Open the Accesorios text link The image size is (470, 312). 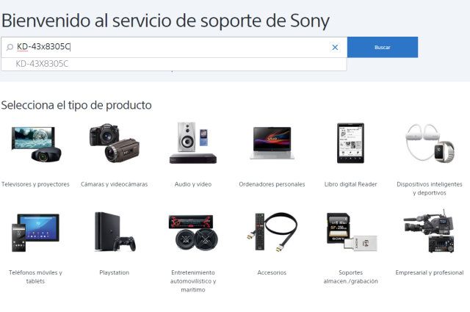(272, 272)
